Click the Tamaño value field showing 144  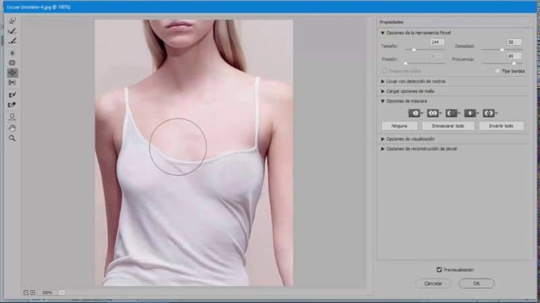tap(437, 42)
